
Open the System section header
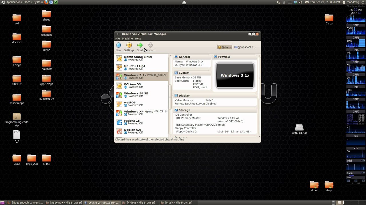192,73
